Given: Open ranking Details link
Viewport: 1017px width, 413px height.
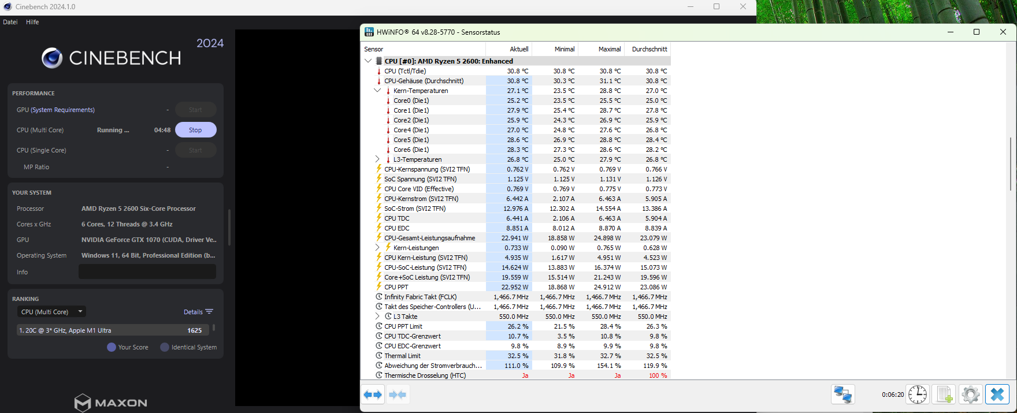Looking at the screenshot, I should [193, 312].
